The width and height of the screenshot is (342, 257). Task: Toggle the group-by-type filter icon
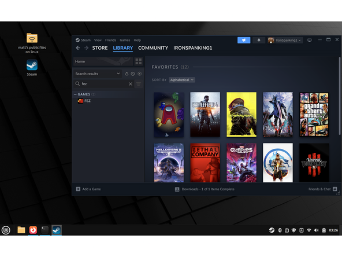(x=127, y=74)
